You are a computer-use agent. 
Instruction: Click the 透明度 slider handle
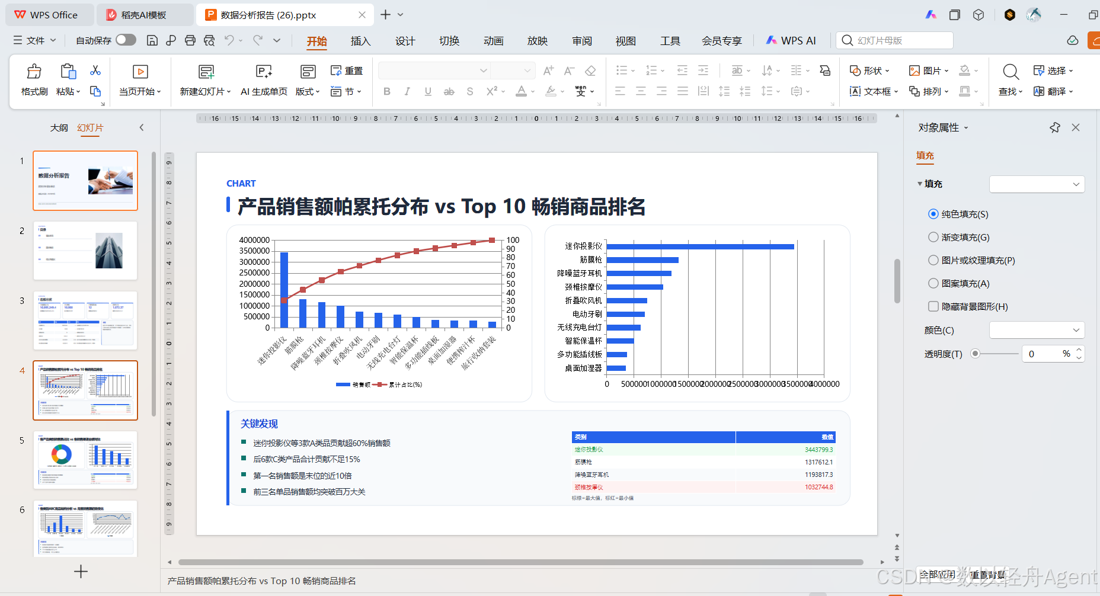click(x=975, y=354)
